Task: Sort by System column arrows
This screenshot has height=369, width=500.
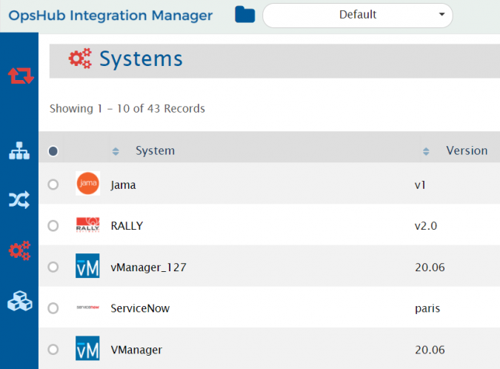Action: (x=116, y=151)
